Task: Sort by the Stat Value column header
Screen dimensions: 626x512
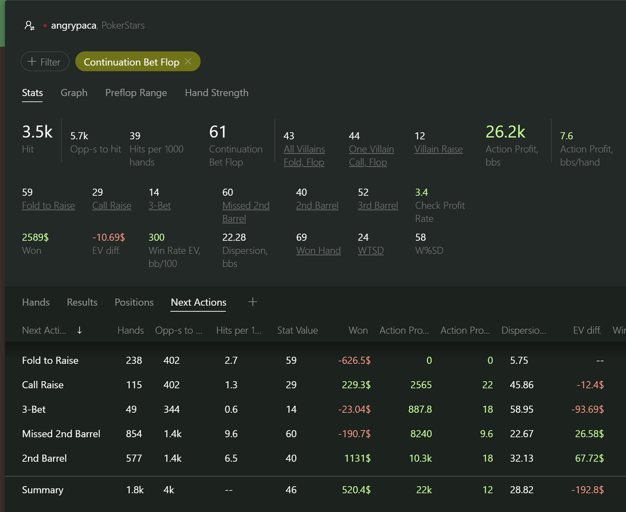Action: [298, 331]
